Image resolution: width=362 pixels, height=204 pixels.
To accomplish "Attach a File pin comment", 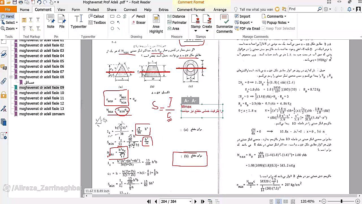I will [62, 22].
